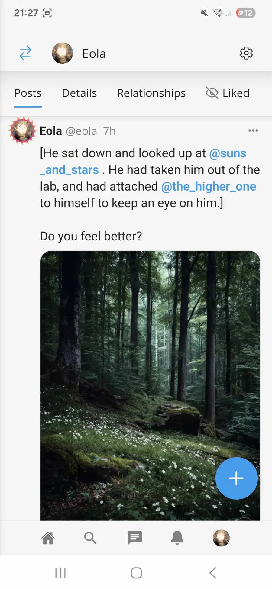Open @the_higher_one mention link
Viewport: 272px width, 589px height.
coord(209,186)
